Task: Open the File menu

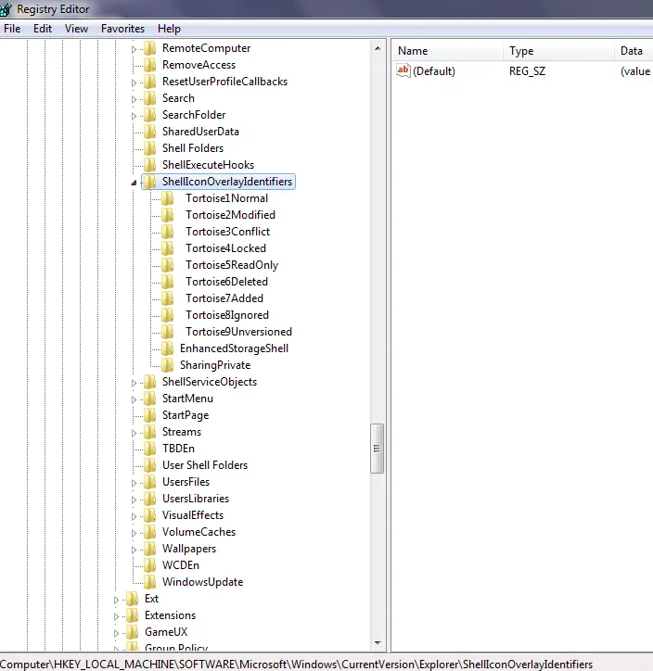Action: point(12,29)
